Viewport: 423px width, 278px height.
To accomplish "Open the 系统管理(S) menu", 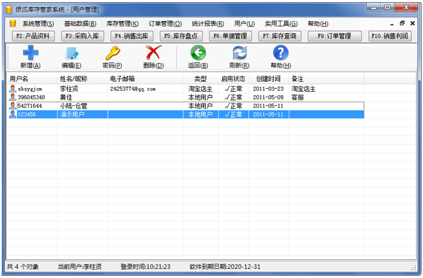I will click(38, 24).
